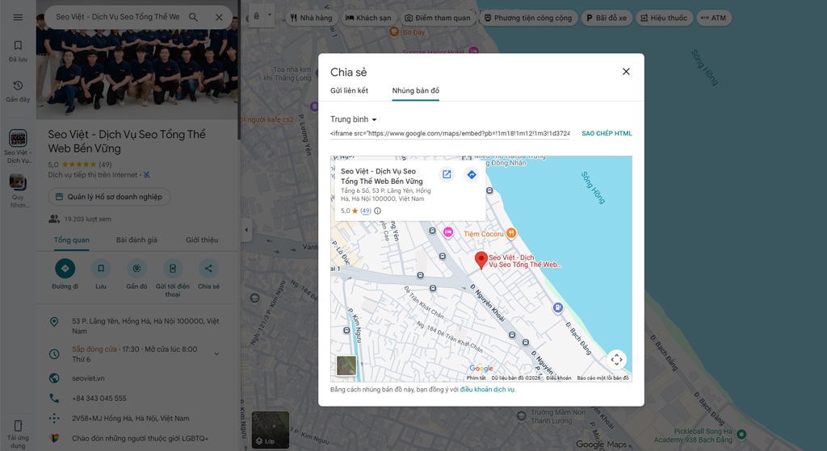Open larger map icon in embed preview card
The width and height of the screenshot is (827, 451).
tap(447, 174)
